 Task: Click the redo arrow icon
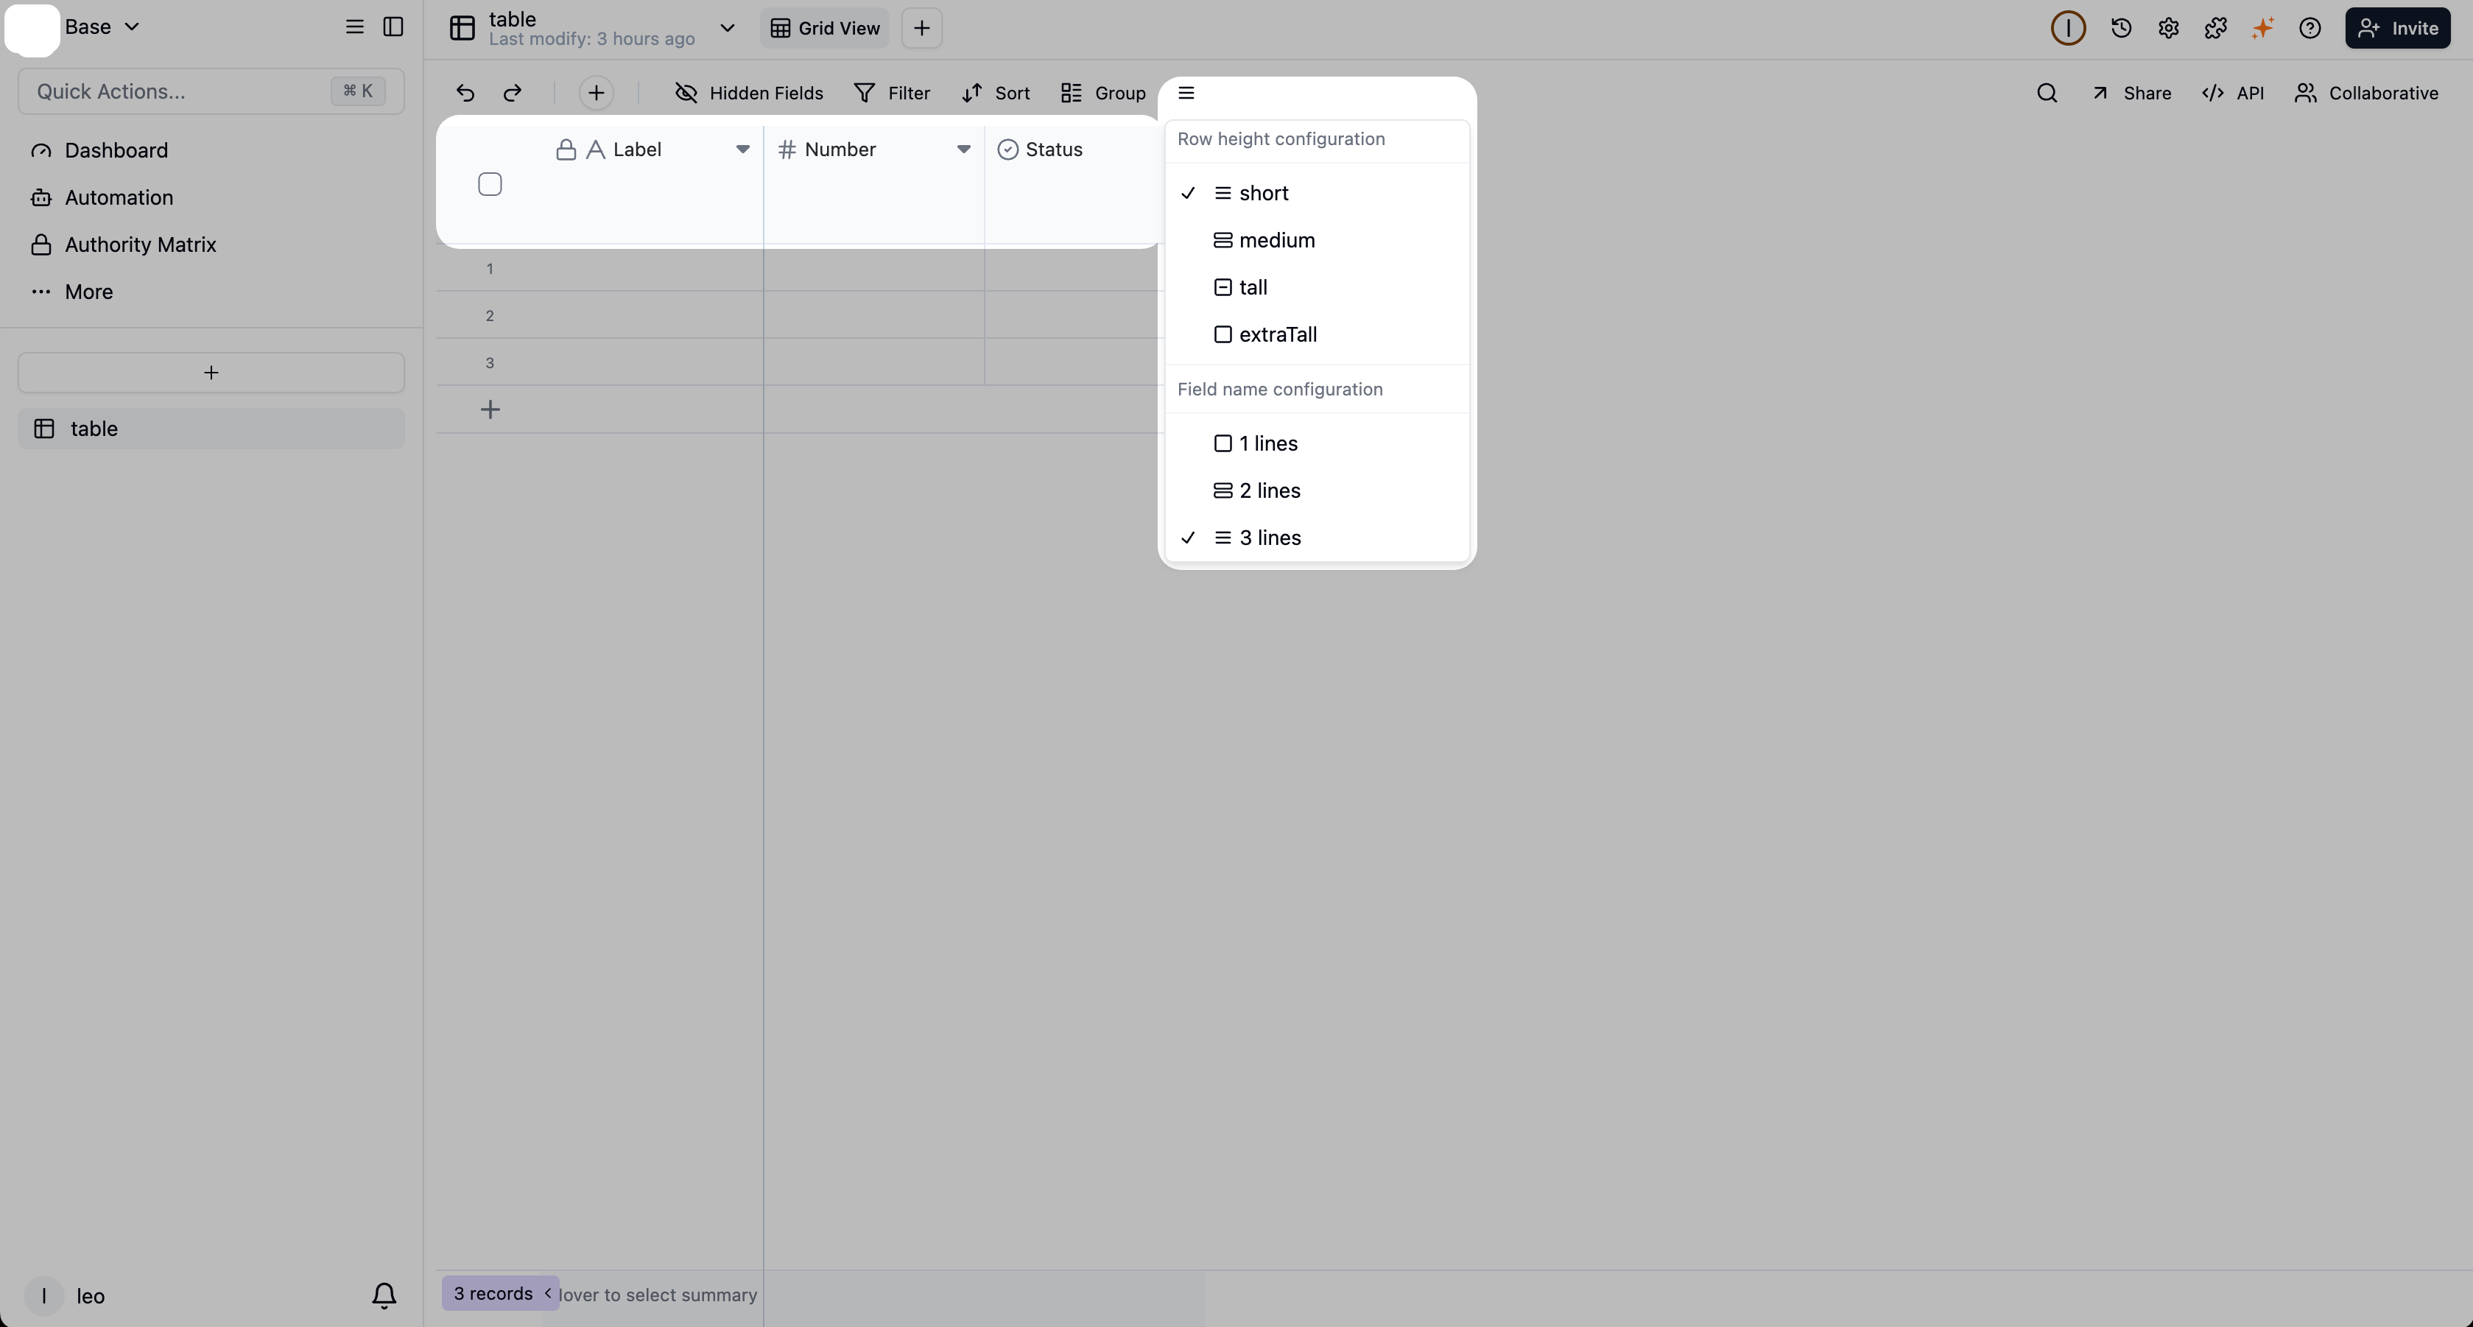tap(513, 93)
